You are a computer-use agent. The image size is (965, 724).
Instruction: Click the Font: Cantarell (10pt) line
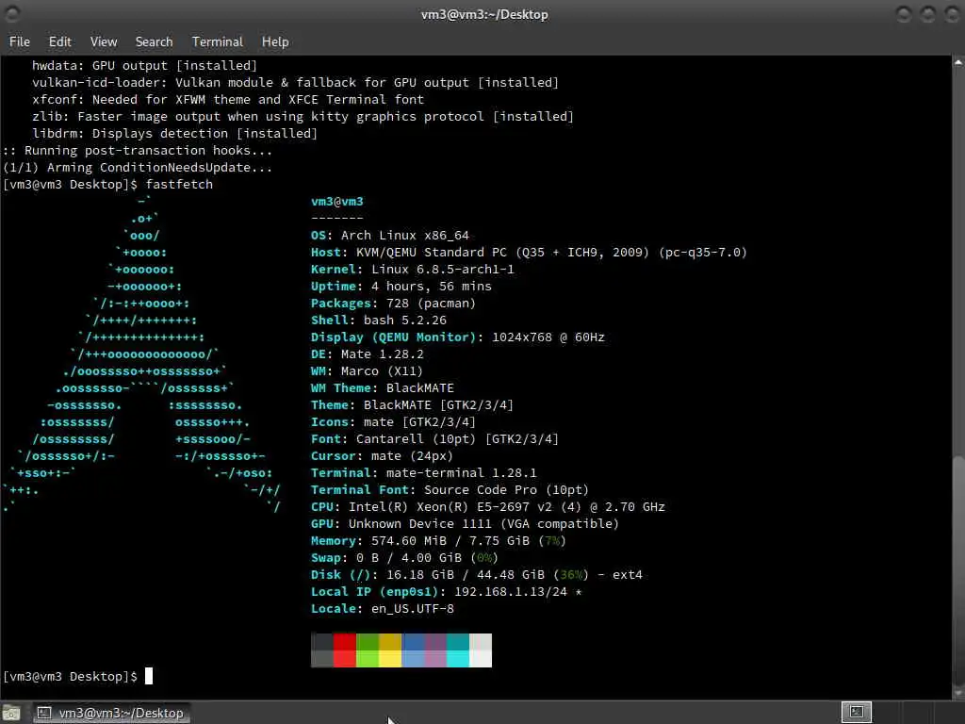(435, 439)
